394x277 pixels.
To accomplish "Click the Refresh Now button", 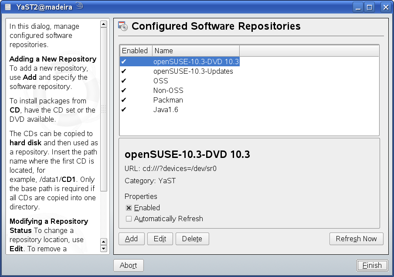I will point(357,239).
